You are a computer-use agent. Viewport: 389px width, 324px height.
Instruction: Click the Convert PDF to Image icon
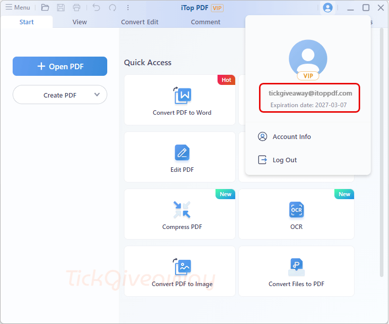[x=182, y=266]
